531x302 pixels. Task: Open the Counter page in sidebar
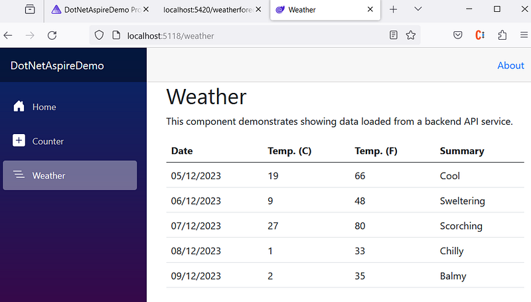coord(48,141)
